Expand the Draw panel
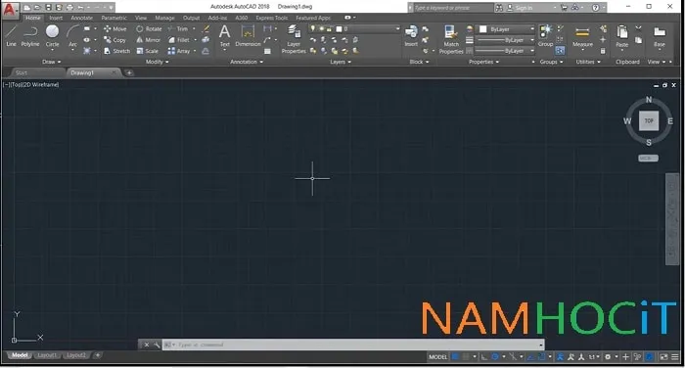The width and height of the screenshot is (685, 368). 52,62
